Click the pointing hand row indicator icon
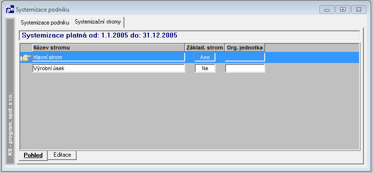373x173 pixels. point(26,58)
